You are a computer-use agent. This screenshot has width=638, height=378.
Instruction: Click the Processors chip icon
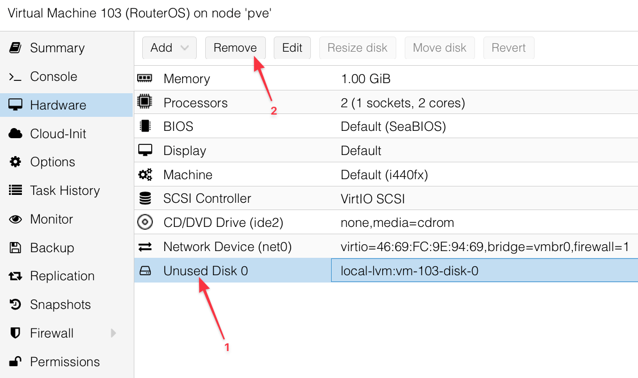[x=144, y=102]
